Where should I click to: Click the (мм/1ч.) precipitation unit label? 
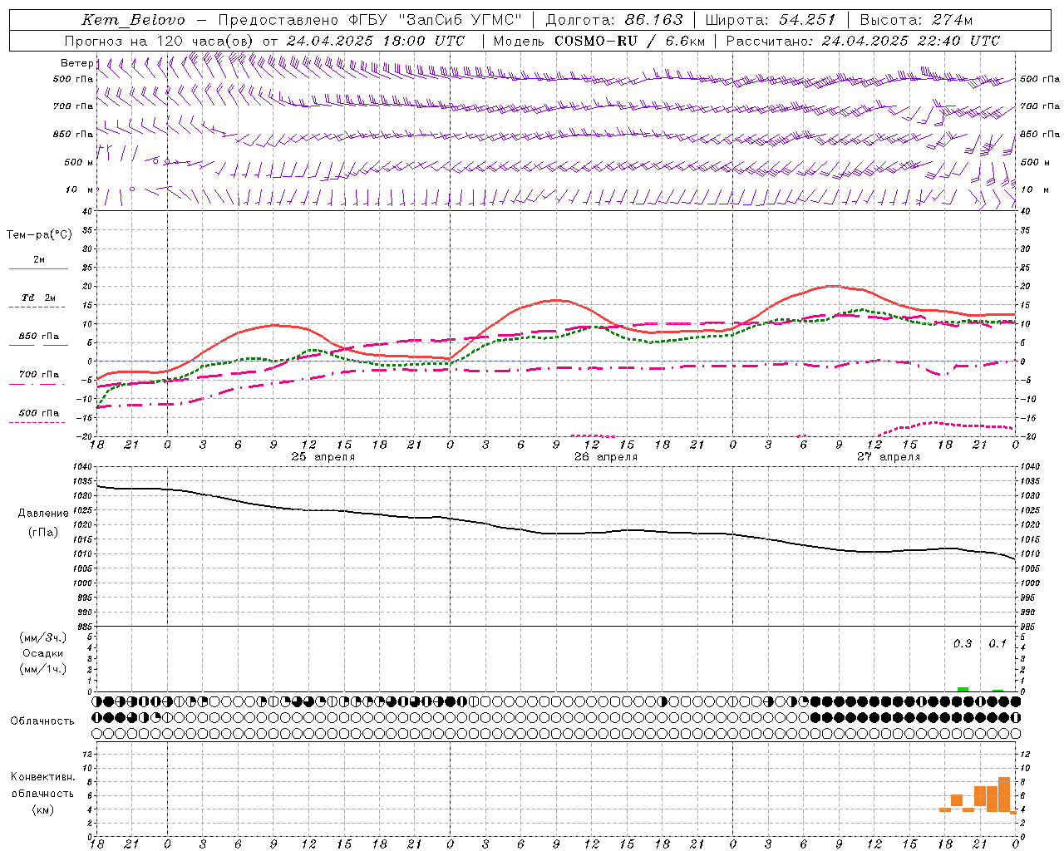[x=42, y=669]
